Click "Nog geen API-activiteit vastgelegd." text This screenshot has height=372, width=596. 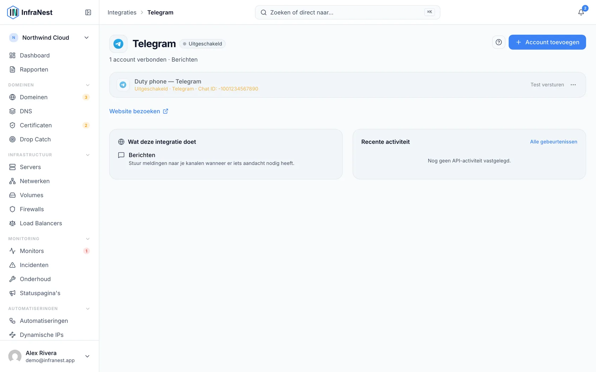[469, 161]
